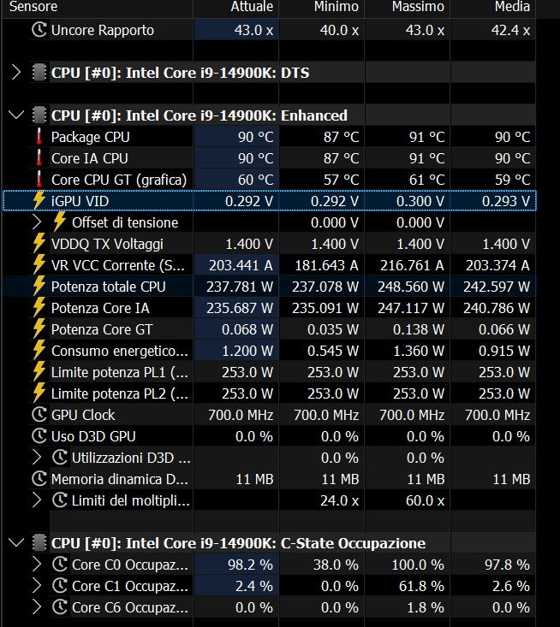Click the Uncore Rapporto clock icon
Viewport: 560px width, 627px height.
(x=39, y=30)
